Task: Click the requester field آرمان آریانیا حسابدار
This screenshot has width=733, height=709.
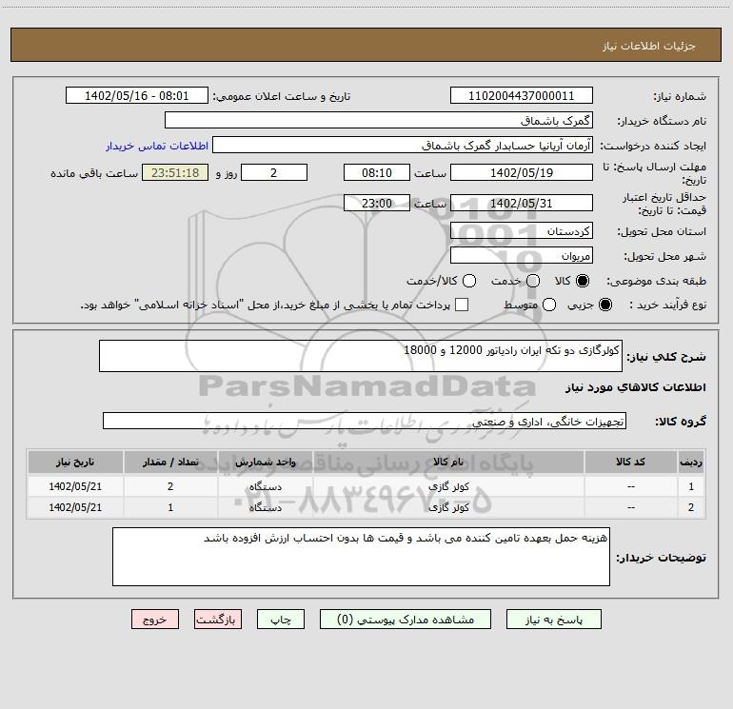Action: (403, 146)
